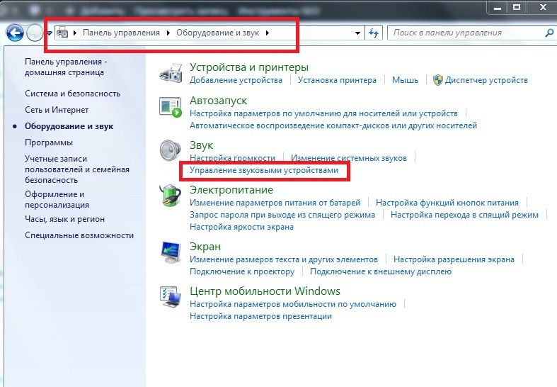Click the Sound speaker icon

click(x=171, y=150)
